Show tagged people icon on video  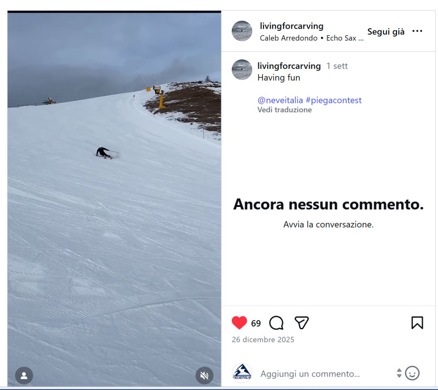(24, 375)
